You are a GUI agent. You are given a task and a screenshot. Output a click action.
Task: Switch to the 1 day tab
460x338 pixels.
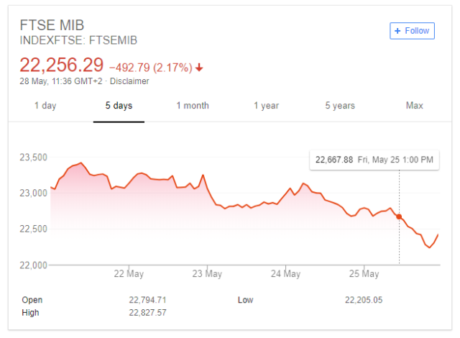(x=45, y=106)
